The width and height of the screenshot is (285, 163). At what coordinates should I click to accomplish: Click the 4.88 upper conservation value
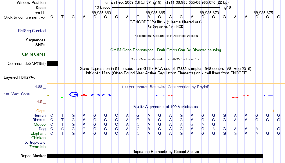click(x=38, y=87)
